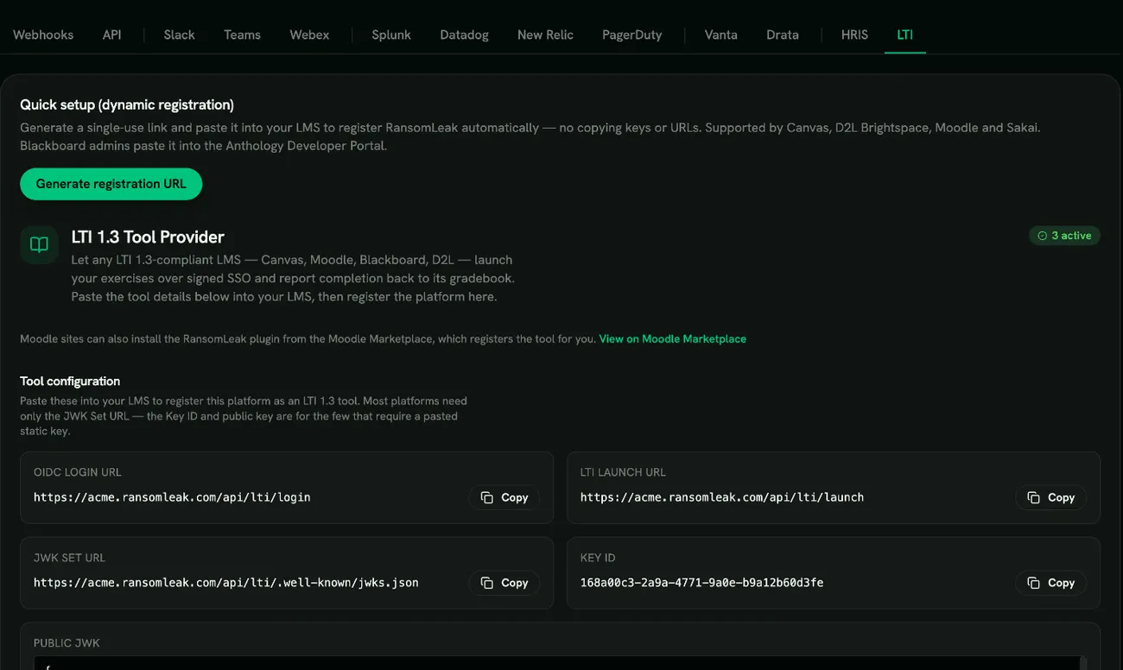Switch to the Datadog tab
Viewport: 1123px width, 670px height.
coord(465,35)
